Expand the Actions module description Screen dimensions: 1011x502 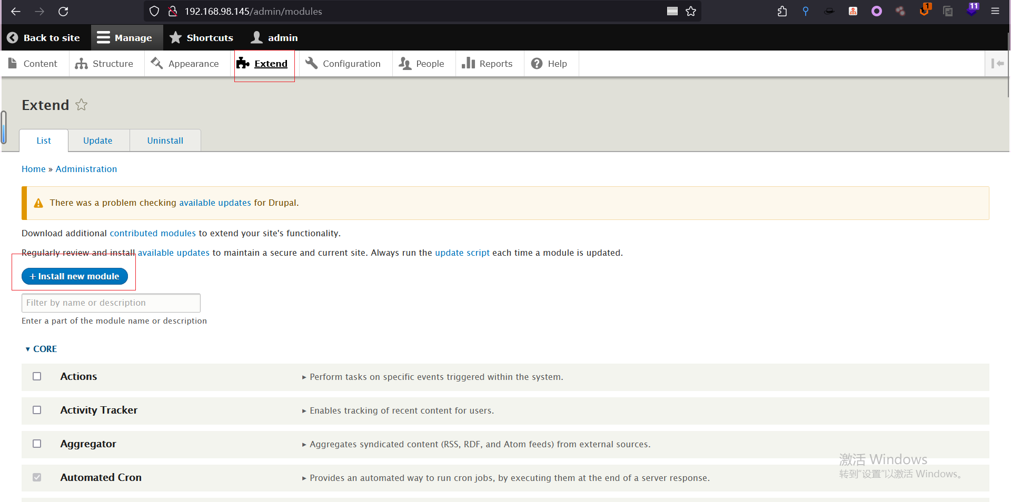tap(432, 377)
